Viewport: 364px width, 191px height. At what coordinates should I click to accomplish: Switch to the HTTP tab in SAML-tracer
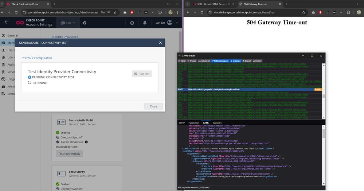[182, 123]
